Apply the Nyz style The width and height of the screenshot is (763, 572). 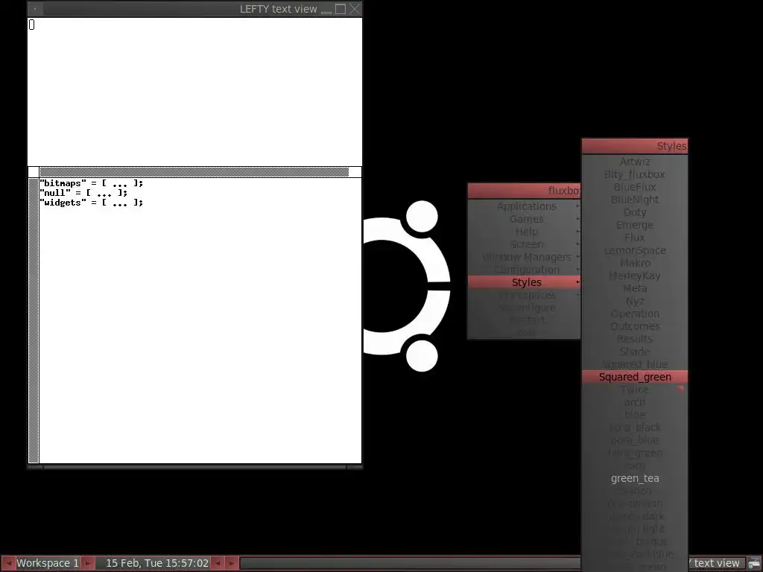click(635, 301)
